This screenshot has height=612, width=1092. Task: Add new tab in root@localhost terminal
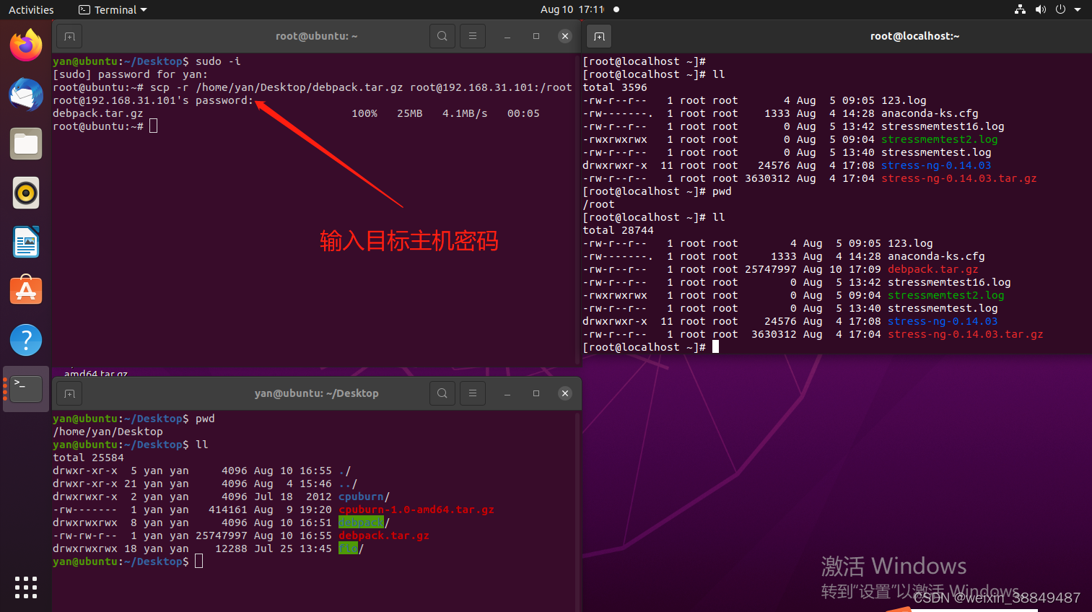point(599,36)
